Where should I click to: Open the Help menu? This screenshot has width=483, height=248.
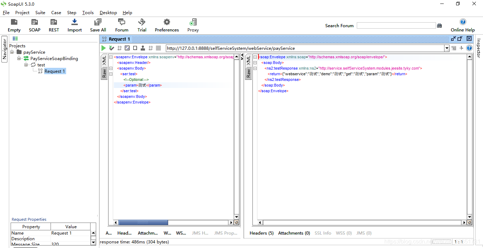click(127, 12)
